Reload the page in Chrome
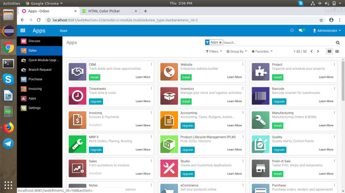The height and width of the screenshot is (193, 345). coord(39,20)
